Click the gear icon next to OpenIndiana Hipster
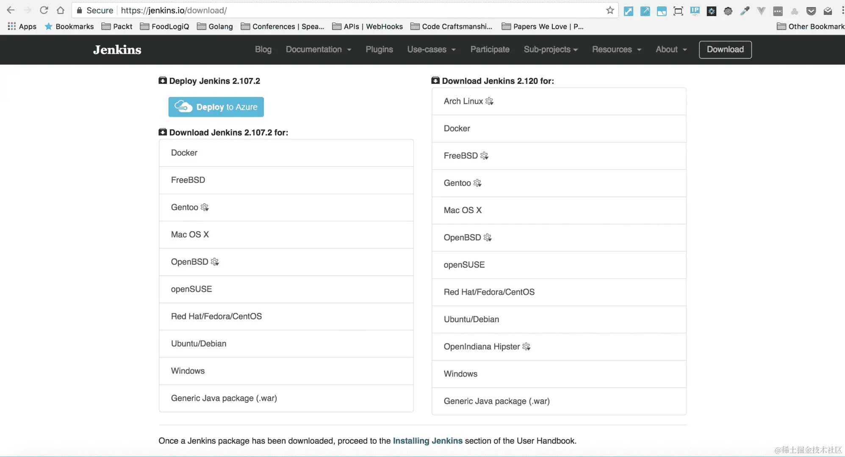Viewport: 845px width, 457px height. (x=526, y=347)
